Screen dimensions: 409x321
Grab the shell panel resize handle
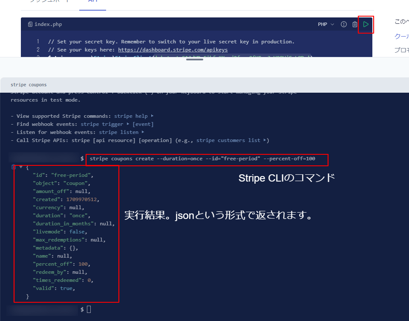pos(195,60)
